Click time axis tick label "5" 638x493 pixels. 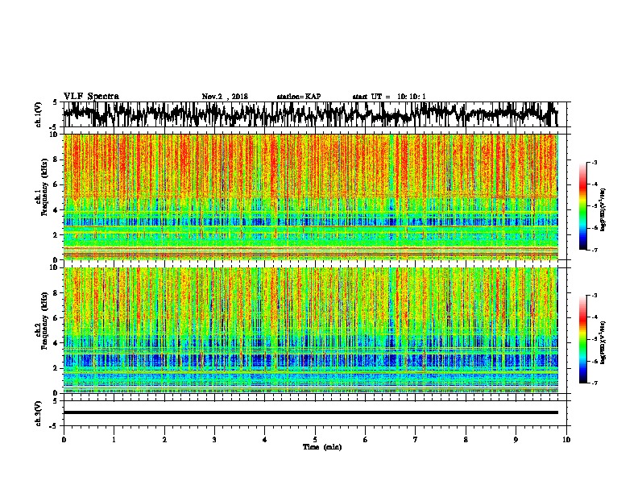tap(315, 440)
